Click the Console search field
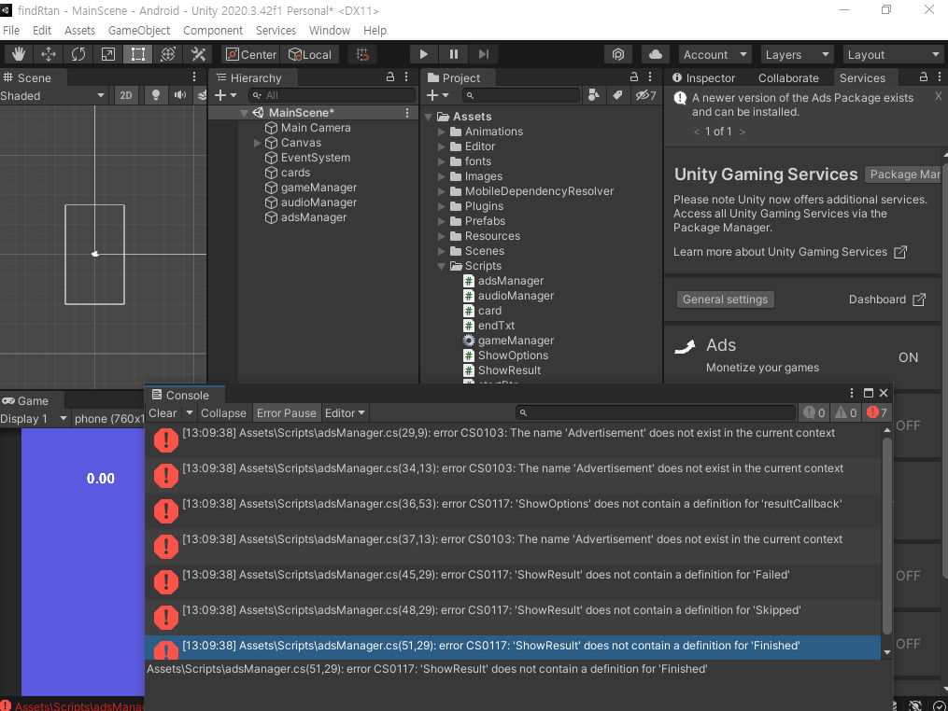 coord(656,413)
